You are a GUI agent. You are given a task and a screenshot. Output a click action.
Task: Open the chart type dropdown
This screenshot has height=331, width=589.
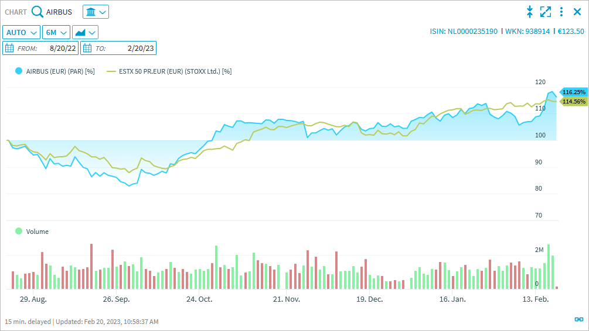pos(86,32)
